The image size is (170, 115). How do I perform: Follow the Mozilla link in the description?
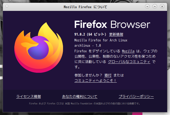[x=128, y=51]
